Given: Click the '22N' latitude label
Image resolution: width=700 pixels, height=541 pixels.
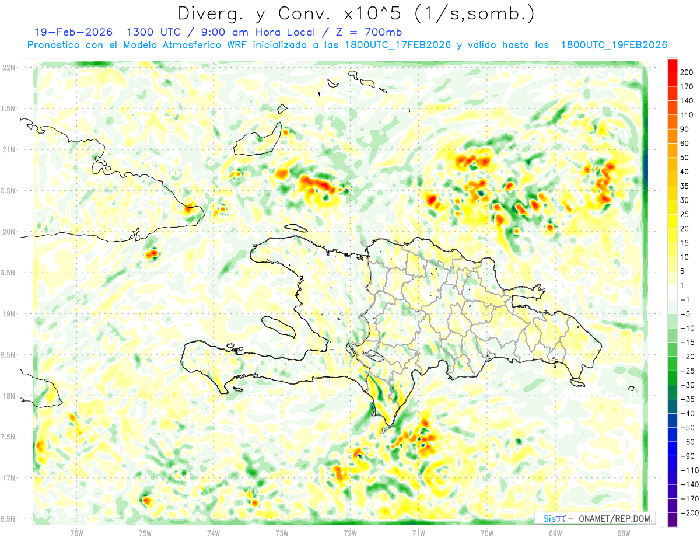Looking at the screenshot, I should (x=9, y=68).
